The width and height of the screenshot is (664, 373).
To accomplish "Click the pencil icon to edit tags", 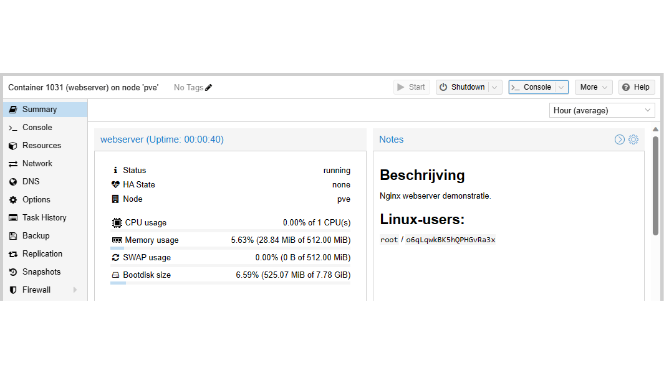I will 209,87.
